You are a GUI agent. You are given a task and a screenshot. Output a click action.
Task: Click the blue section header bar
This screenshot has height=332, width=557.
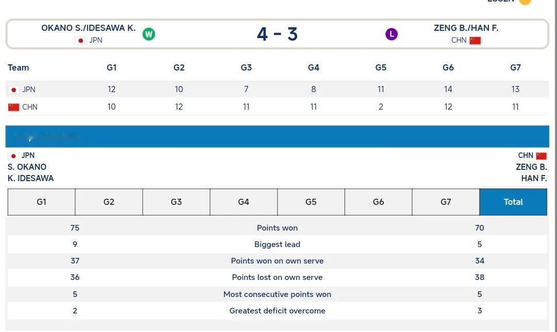click(x=277, y=136)
